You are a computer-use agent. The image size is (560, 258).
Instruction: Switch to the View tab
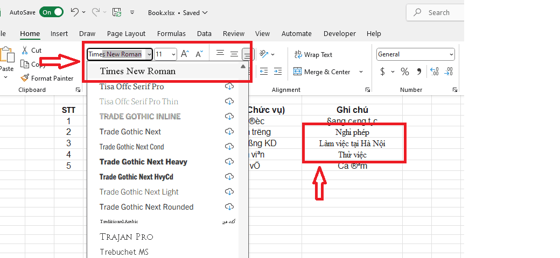263,33
